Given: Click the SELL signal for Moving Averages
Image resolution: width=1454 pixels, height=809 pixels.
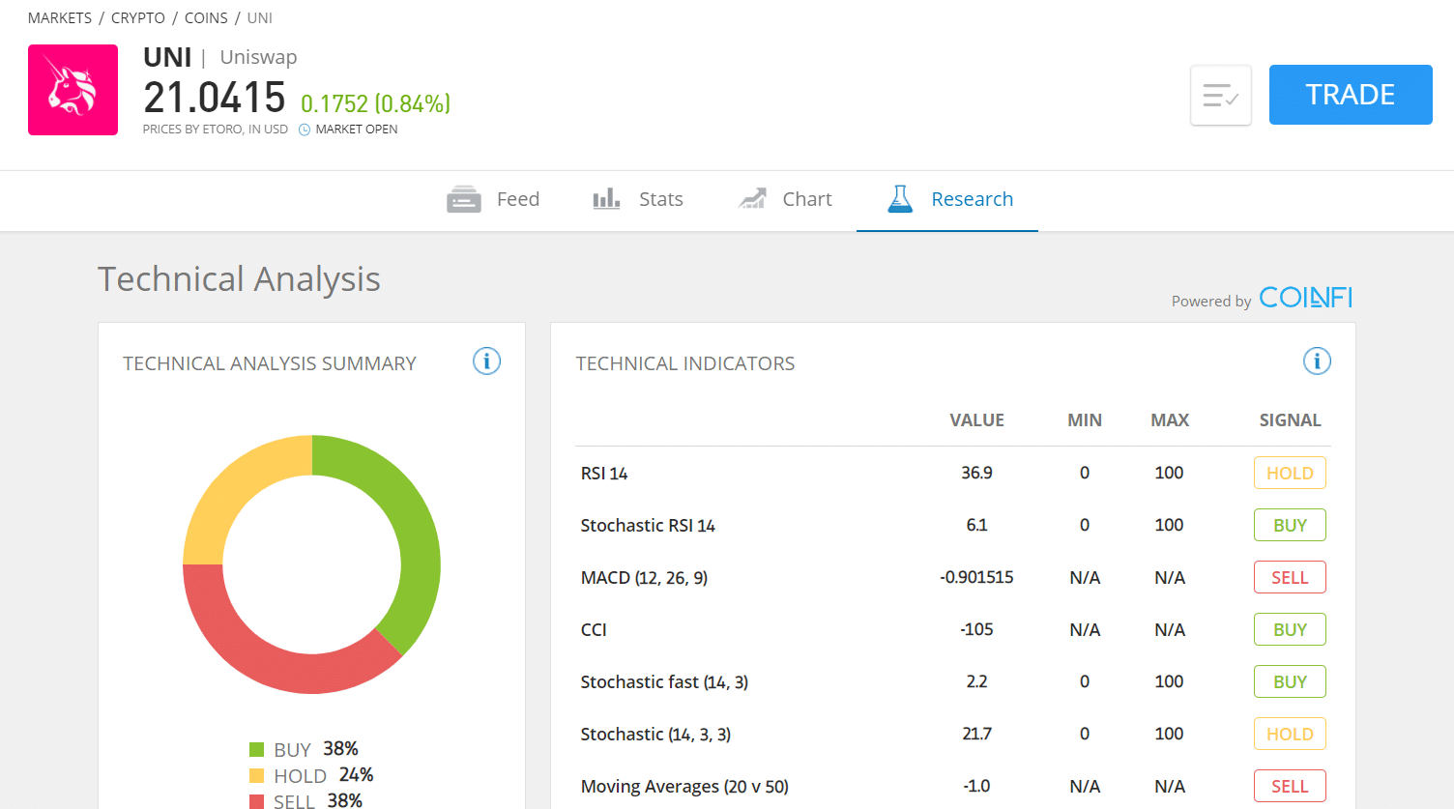Looking at the screenshot, I should pyautogui.click(x=1290, y=786).
